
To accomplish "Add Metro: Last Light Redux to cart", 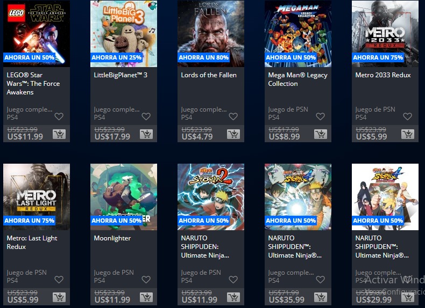I will tap(59, 297).
